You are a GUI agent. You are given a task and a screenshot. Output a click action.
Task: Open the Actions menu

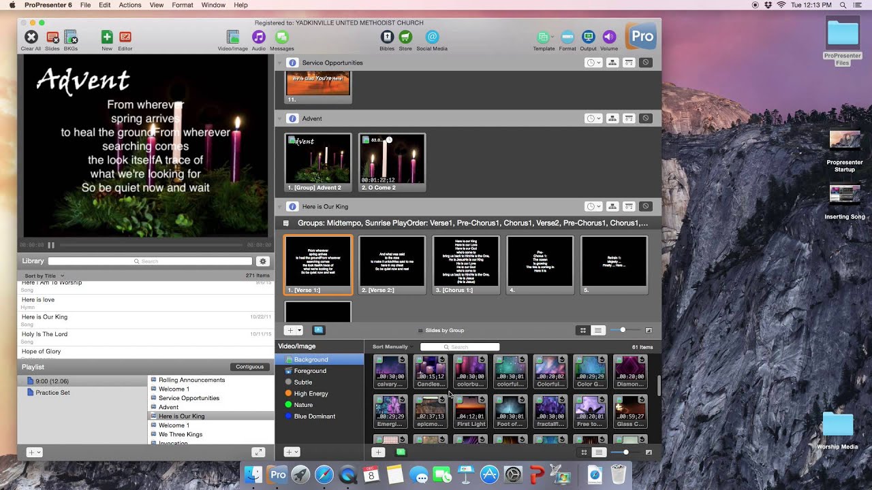point(130,5)
